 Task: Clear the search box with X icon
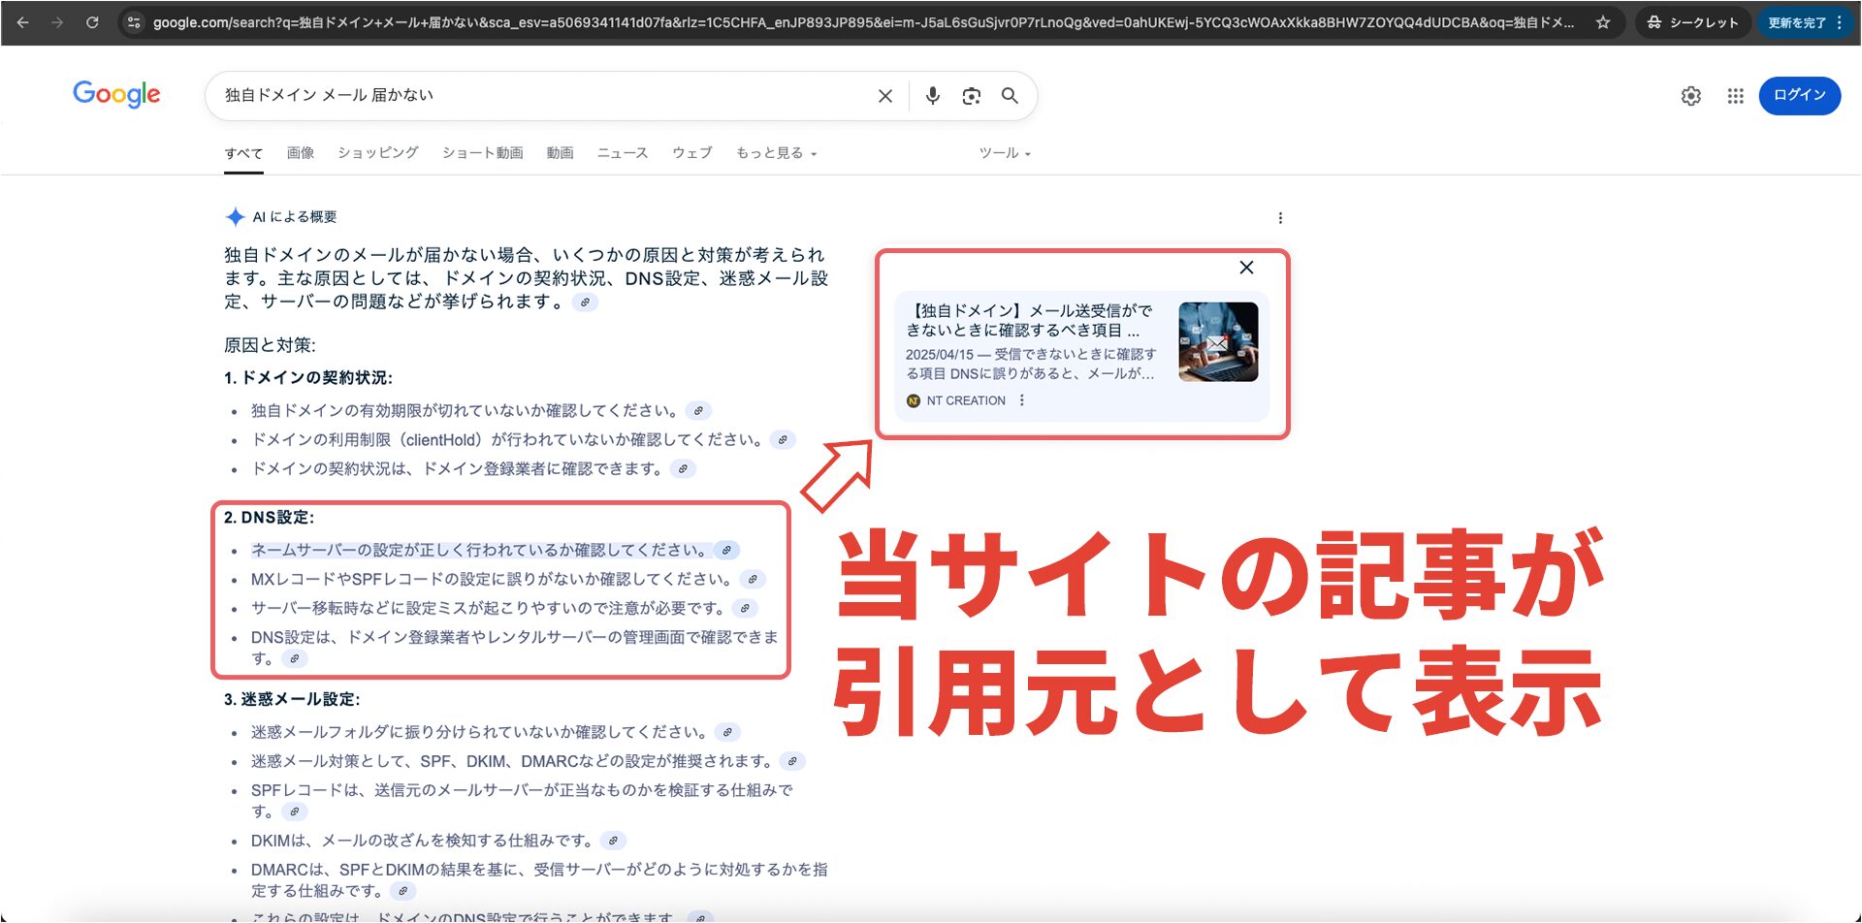(885, 96)
